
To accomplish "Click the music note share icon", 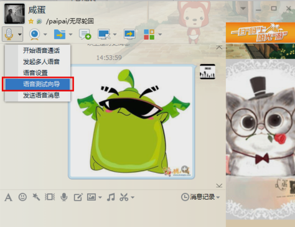I will [111, 197].
